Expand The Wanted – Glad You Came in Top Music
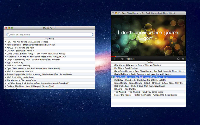The height and width of the screenshot is (125, 200). tap(5, 80)
